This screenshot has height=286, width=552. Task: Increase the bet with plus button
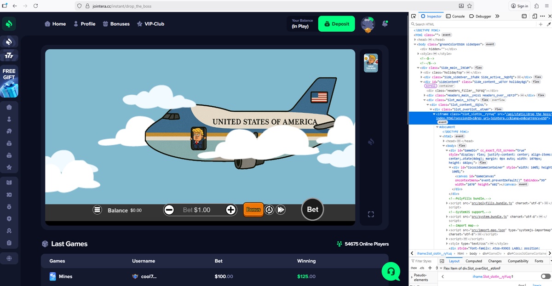(231, 210)
